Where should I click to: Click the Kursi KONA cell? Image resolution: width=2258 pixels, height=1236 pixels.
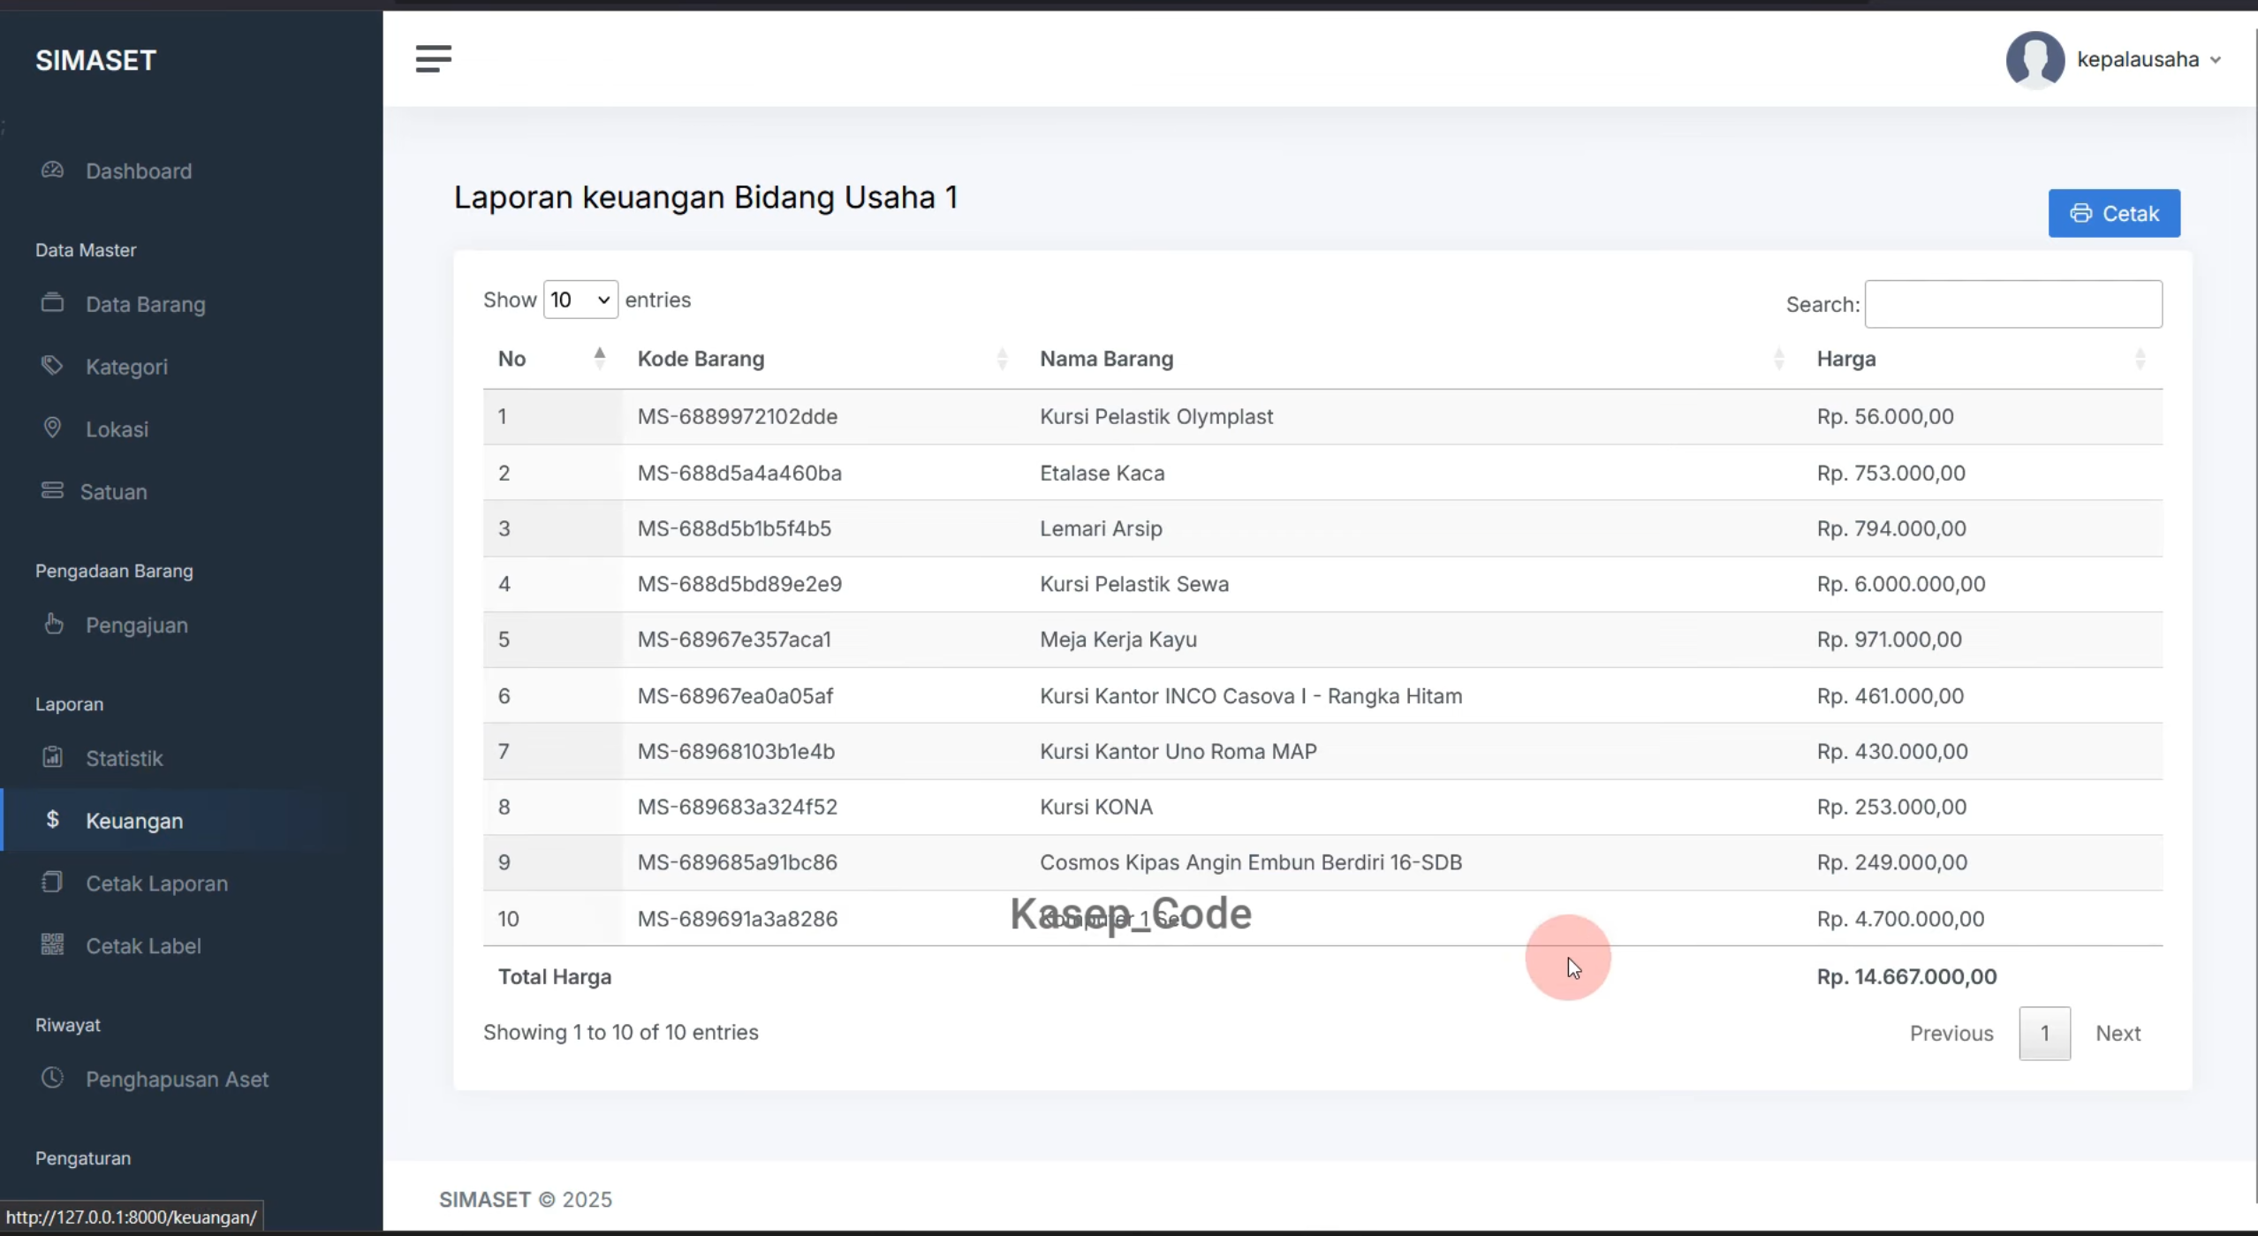click(x=1096, y=807)
